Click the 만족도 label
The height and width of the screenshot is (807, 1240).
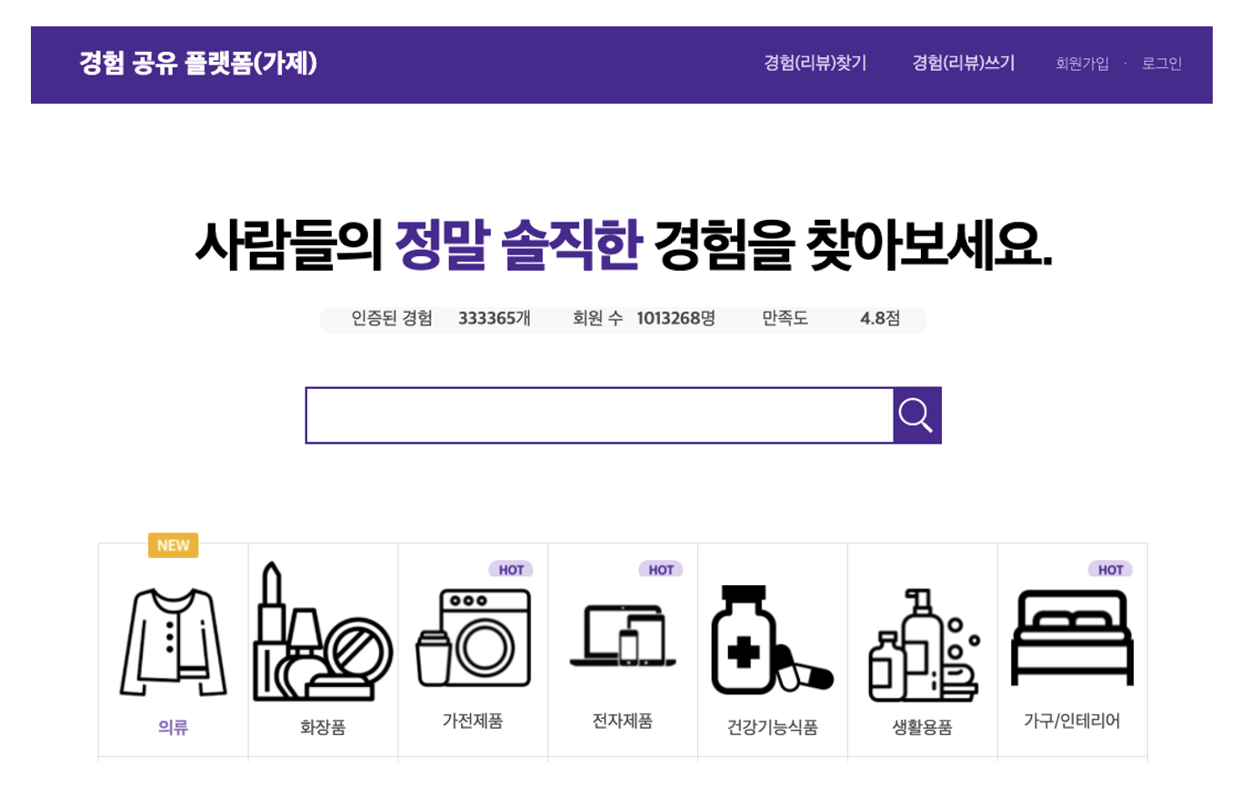coord(785,319)
